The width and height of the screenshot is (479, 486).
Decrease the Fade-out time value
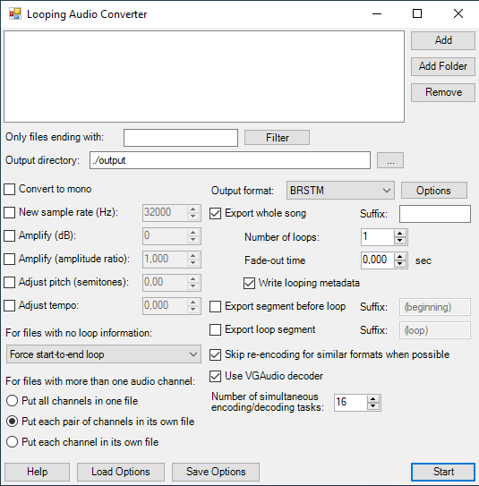(400, 264)
